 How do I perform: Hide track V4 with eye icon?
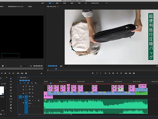click(x=33, y=86)
